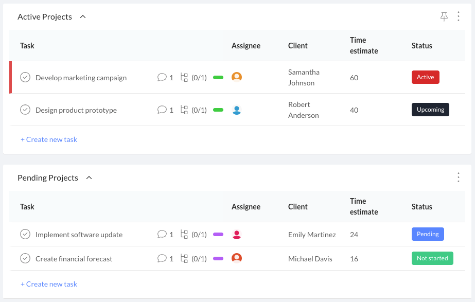
Task: Open the Not started status dropdown
Action: coord(432,258)
